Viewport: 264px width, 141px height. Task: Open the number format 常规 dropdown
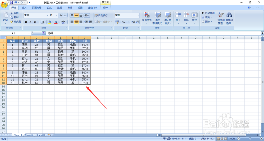pos(138,15)
